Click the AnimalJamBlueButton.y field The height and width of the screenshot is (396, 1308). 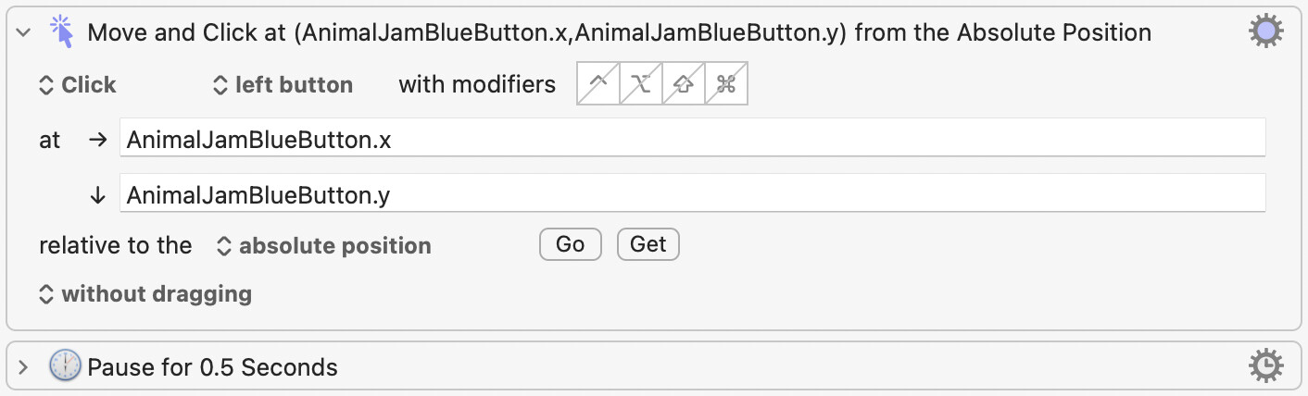tap(691, 194)
